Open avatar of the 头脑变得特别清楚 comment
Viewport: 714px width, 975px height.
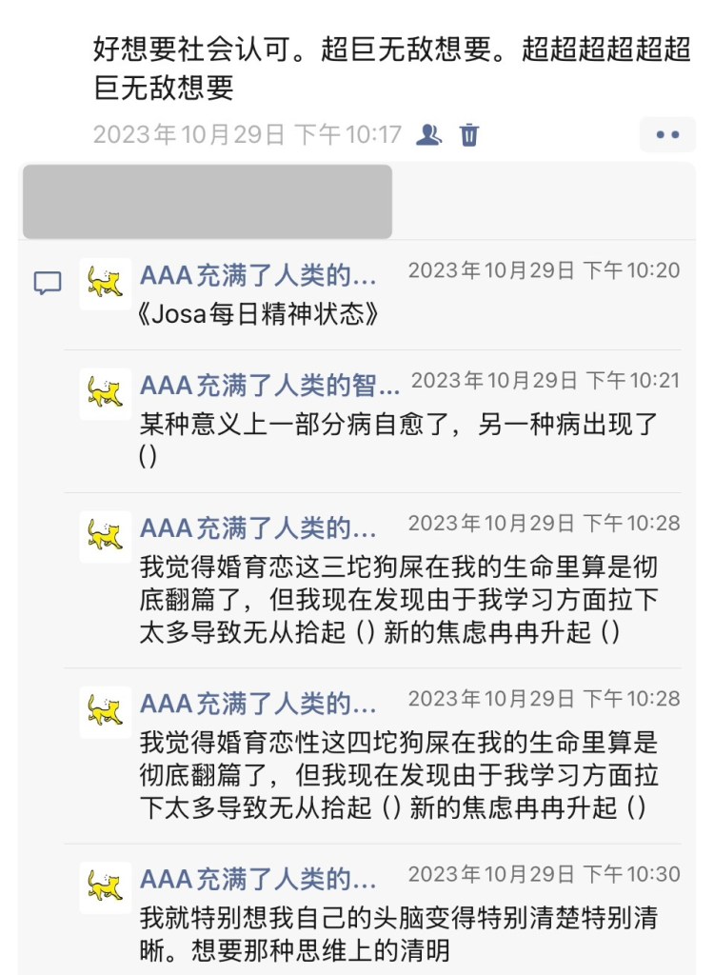click(x=105, y=887)
